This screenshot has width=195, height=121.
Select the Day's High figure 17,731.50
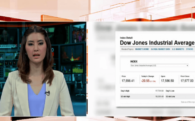(159, 91)
